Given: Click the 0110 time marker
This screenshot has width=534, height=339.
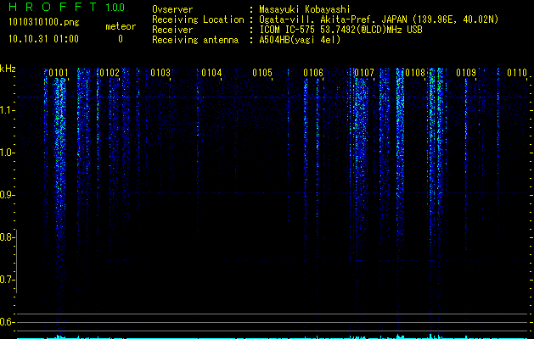Looking at the screenshot, I should coord(517,73).
